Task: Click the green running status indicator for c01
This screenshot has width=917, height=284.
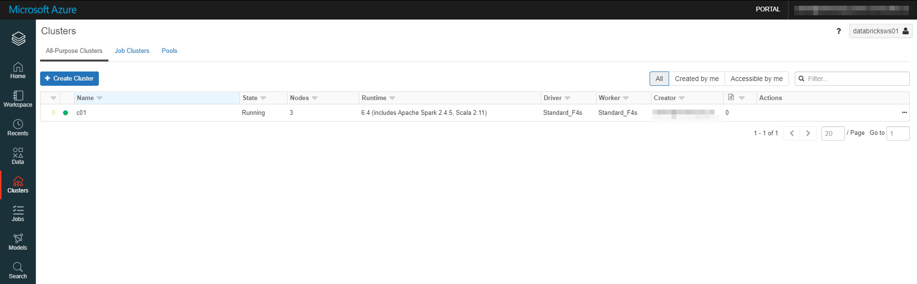Action: pos(65,113)
